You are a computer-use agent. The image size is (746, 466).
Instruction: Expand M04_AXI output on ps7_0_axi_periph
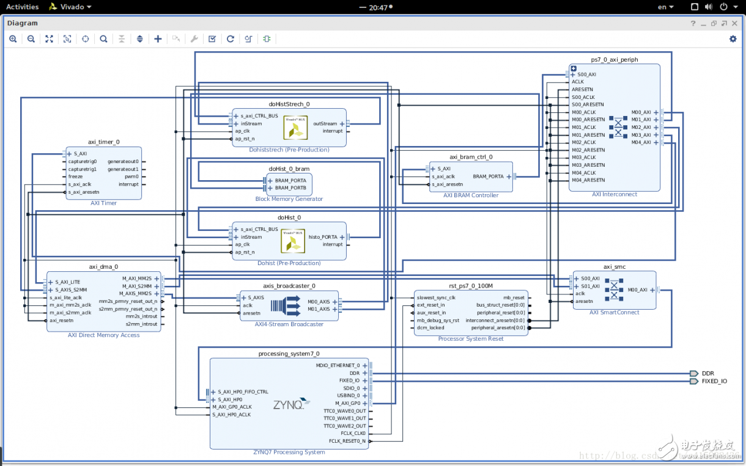pos(656,142)
